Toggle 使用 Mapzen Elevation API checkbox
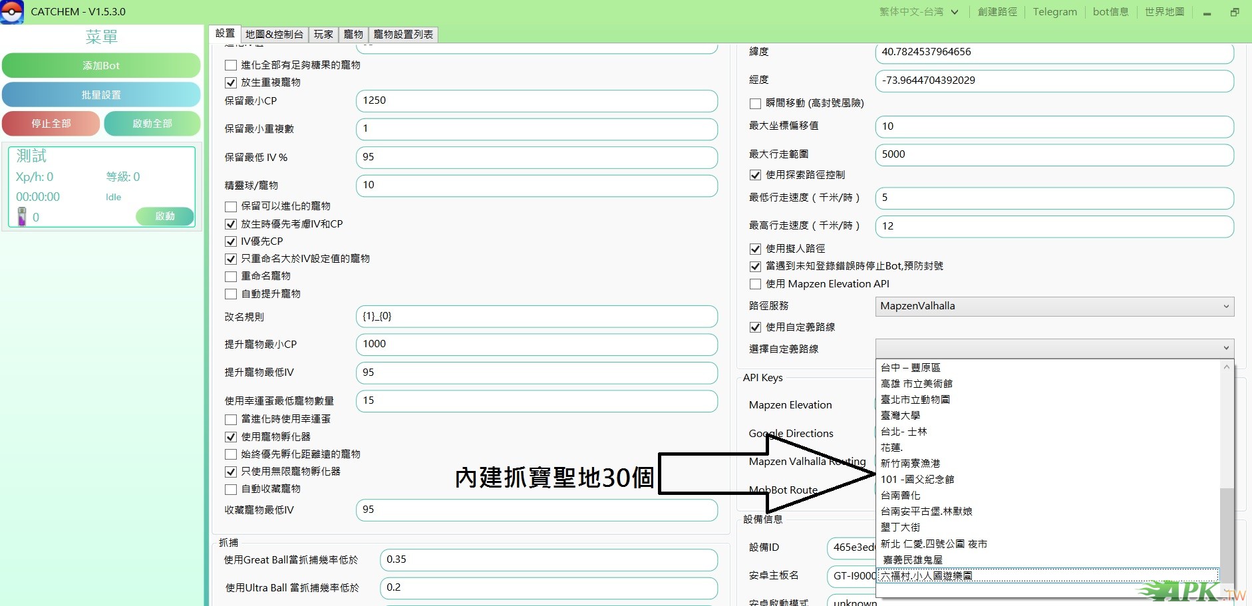 click(x=755, y=284)
